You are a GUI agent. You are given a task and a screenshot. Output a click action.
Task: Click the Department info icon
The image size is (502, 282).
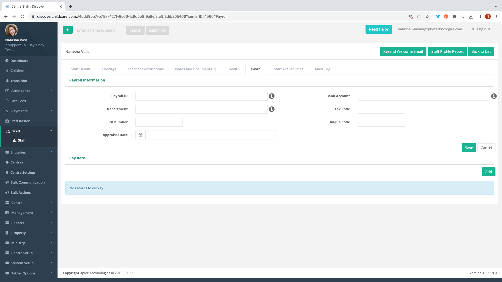(272, 109)
